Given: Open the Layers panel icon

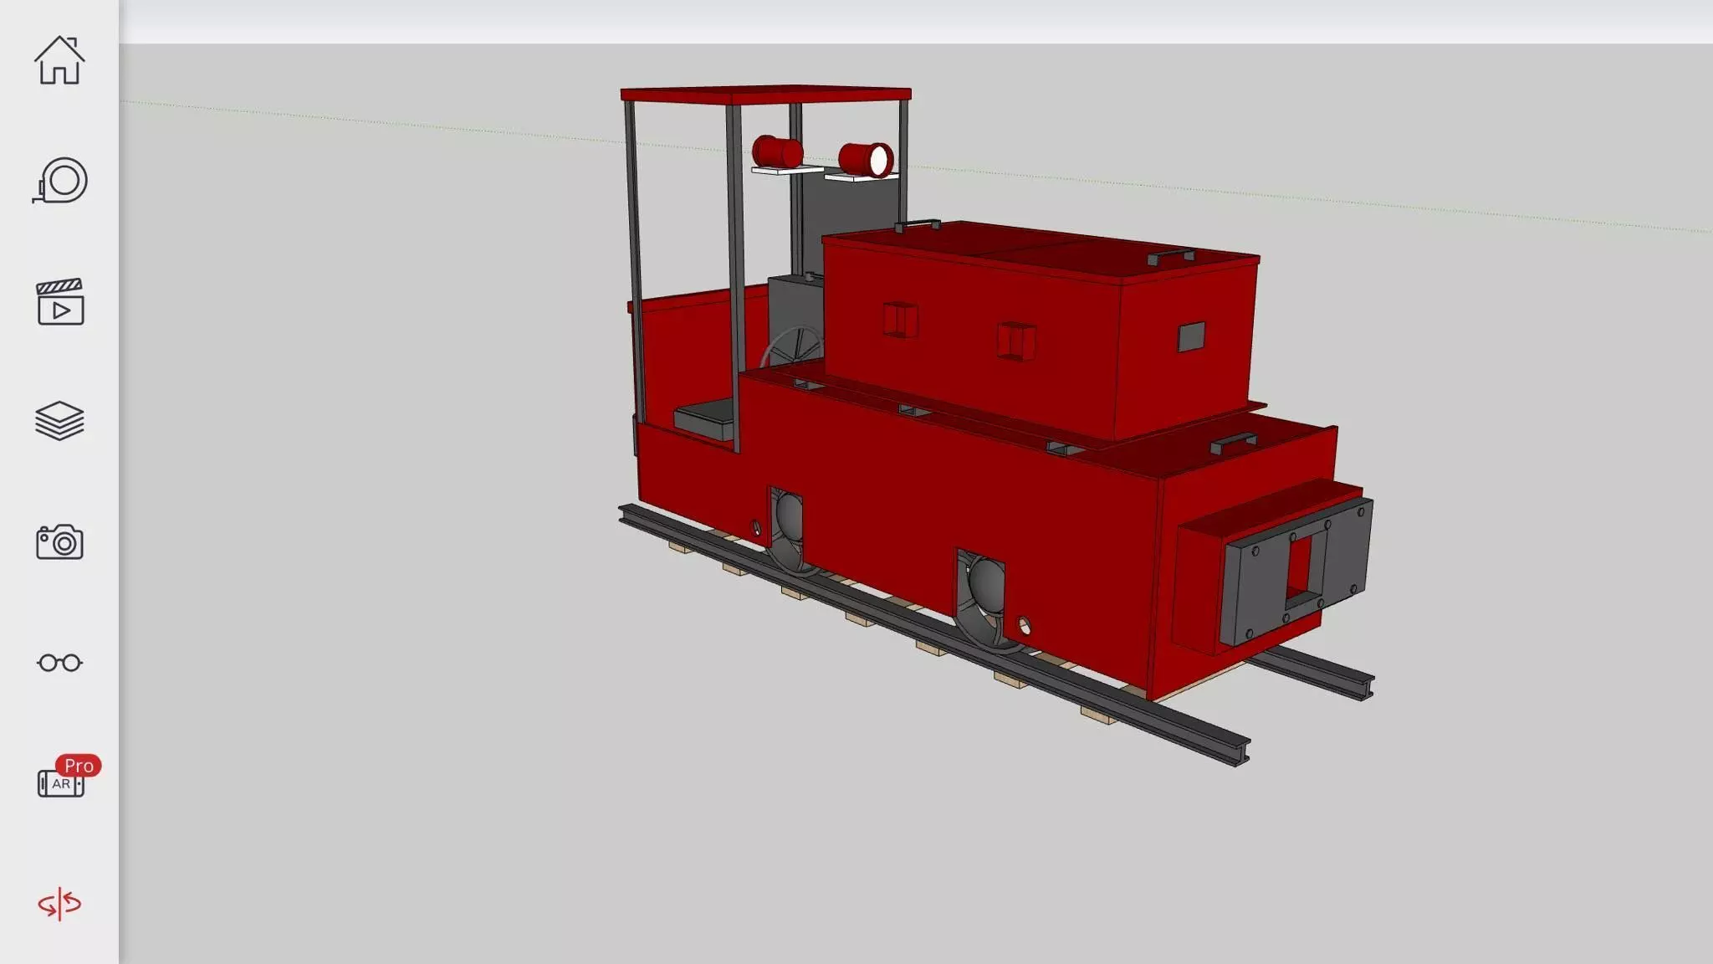Looking at the screenshot, I should [59, 421].
